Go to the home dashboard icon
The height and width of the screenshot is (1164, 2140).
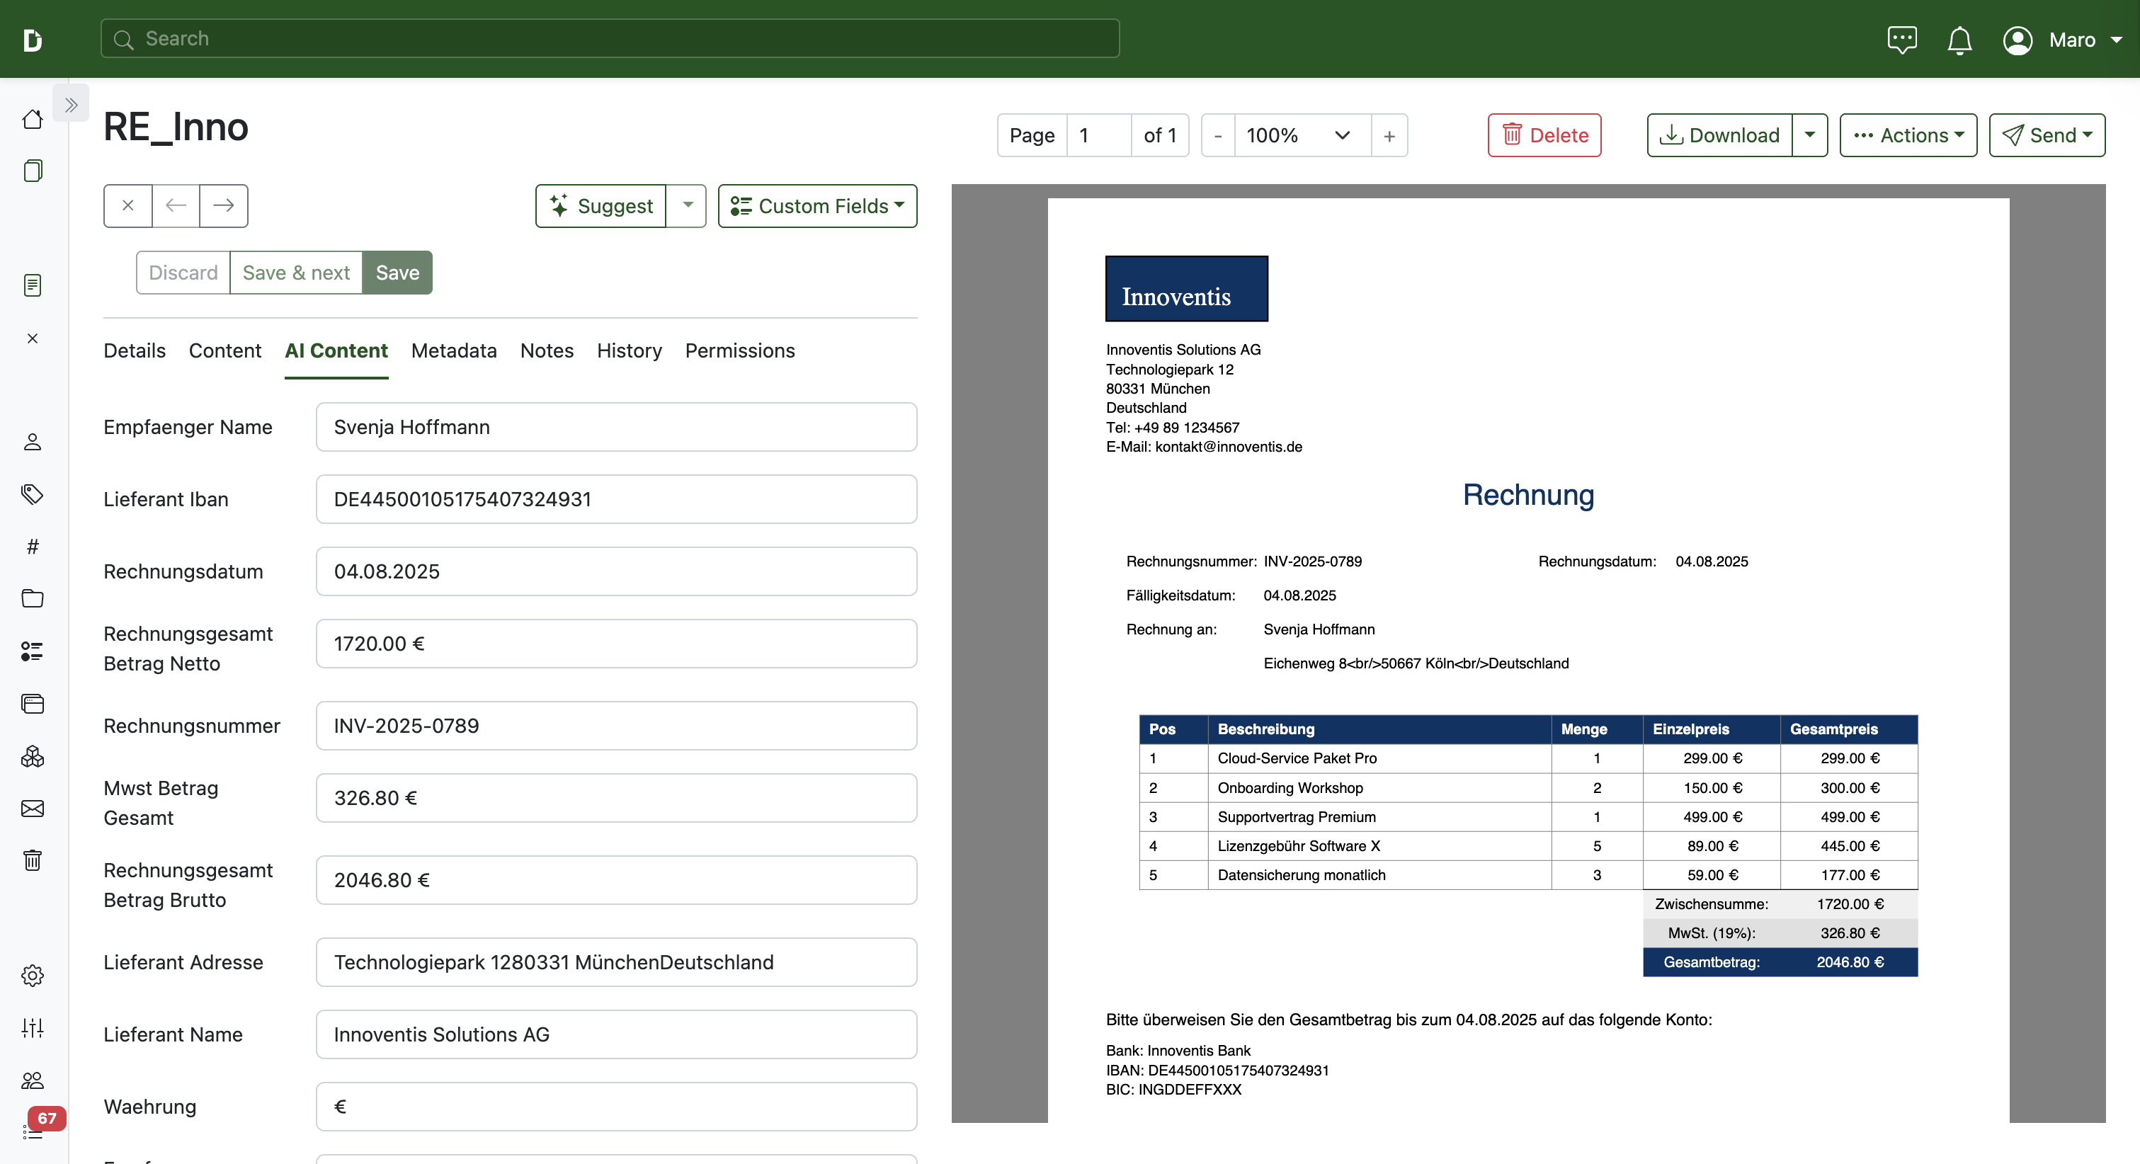[x=33, y=119]
